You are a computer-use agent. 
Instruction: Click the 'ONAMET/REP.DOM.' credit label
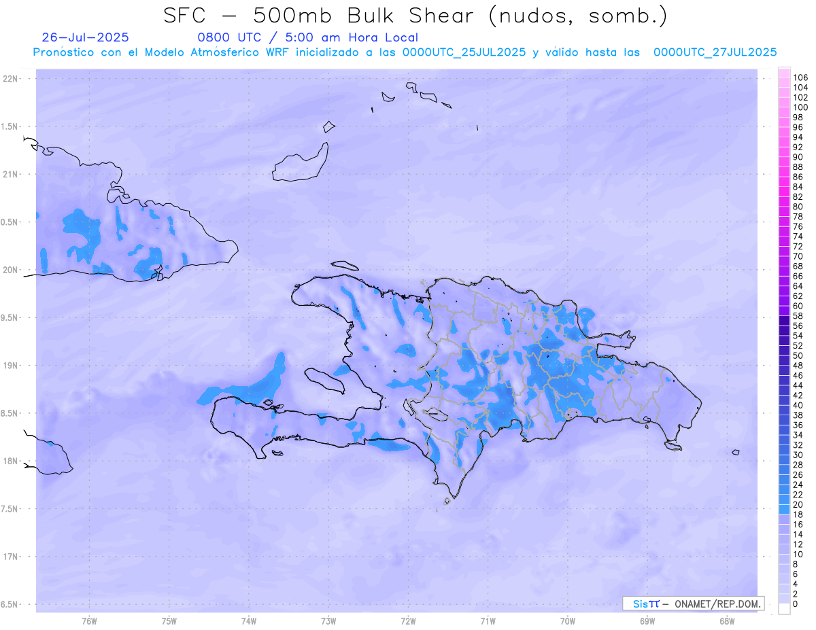pyautogui.click(x=717, y=603)
